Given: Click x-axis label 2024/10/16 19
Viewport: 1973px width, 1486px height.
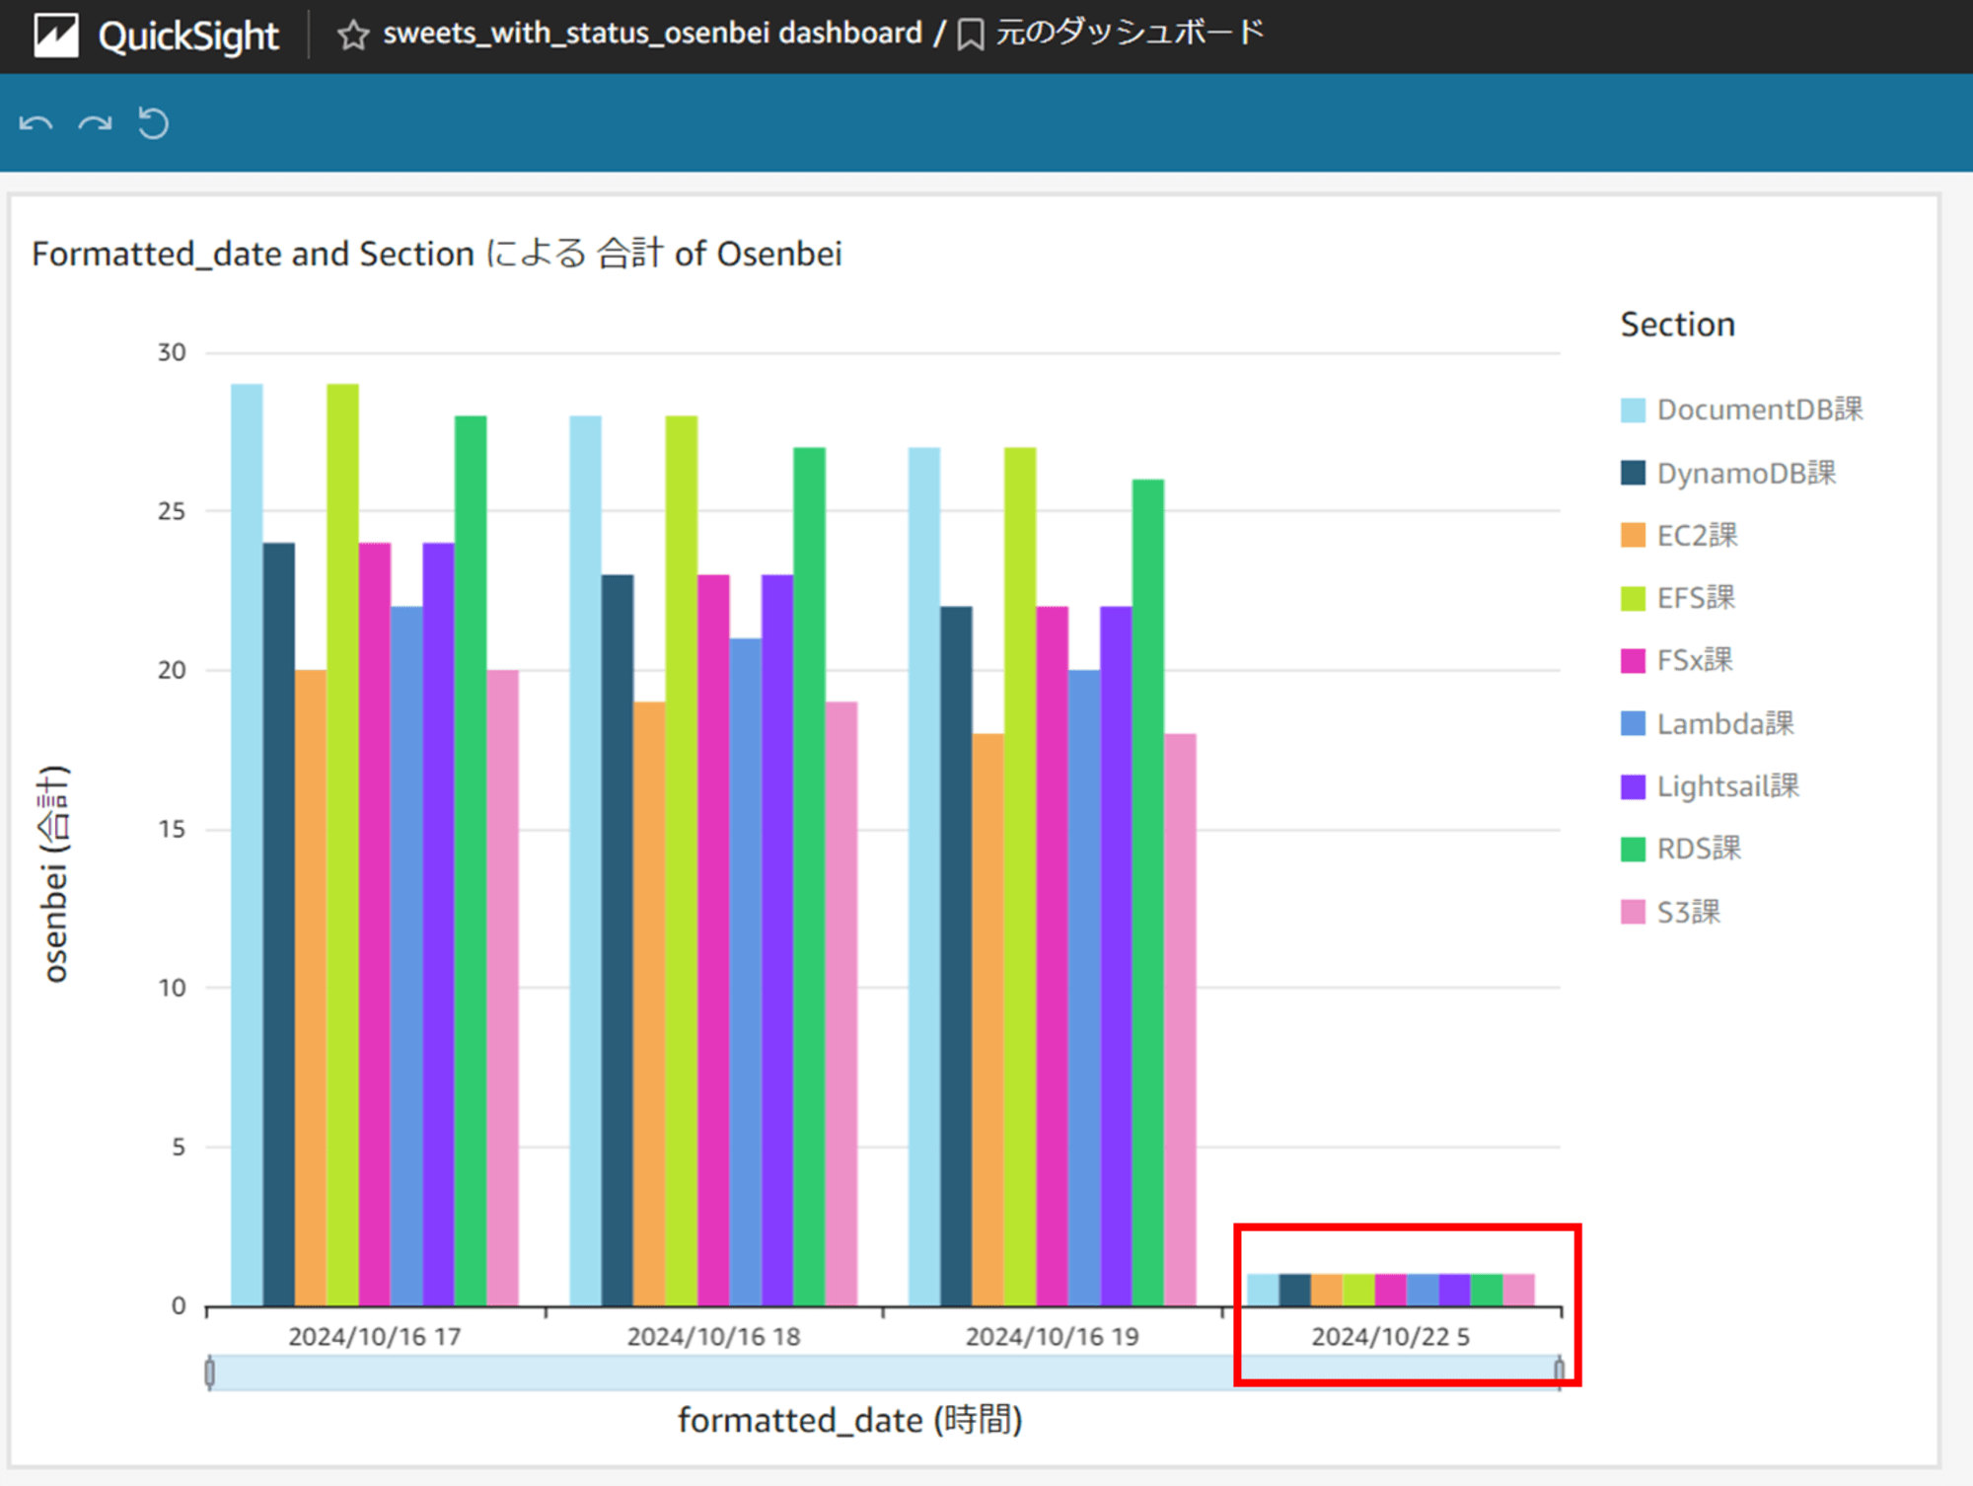Looking at the screenshot, I should pos(1052,1336).
